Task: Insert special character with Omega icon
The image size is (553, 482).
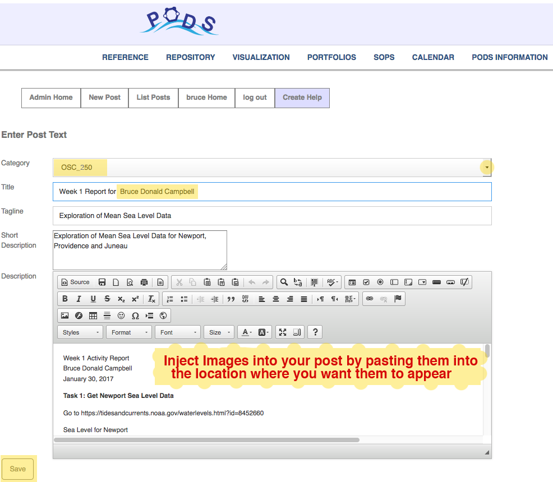Action: coord(135,316)
